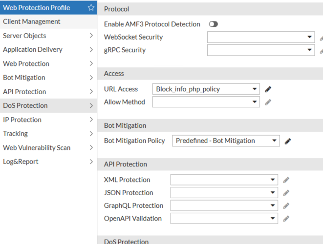Open the gRPC Security dropdown

click(x=261, y=50)
